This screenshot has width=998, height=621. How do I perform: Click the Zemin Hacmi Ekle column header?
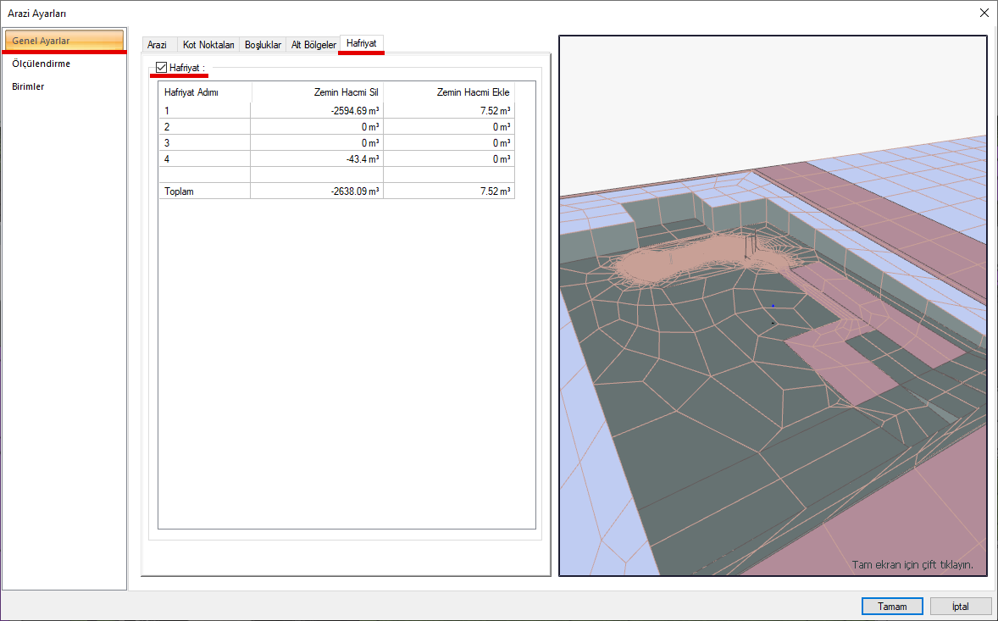coord(449,92)
